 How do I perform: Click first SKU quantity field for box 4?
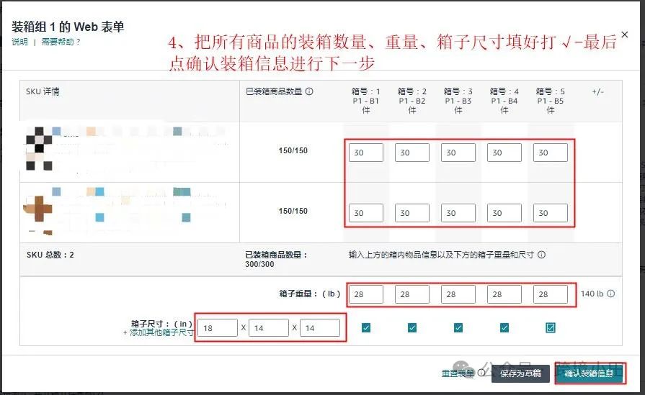tap(504, 153)
